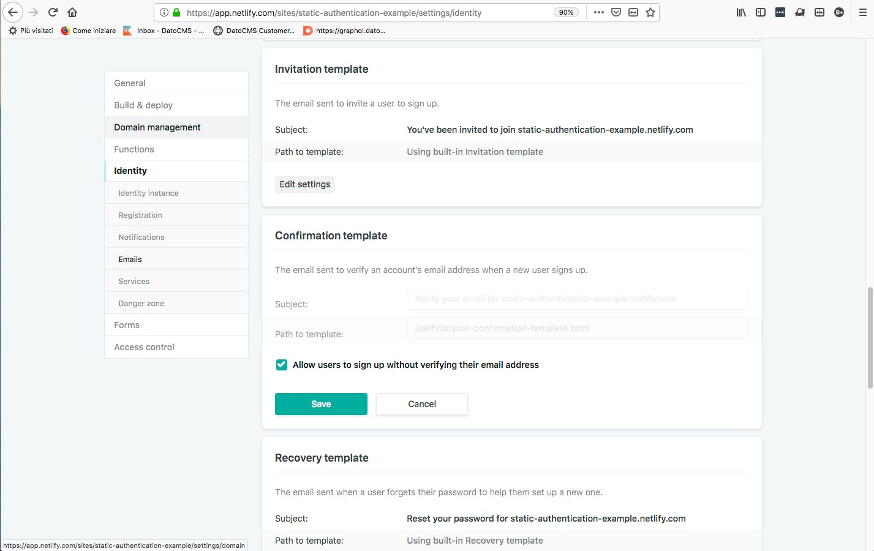Click the green padlock security icon
This screenshot has height=551, width=874.
click(x=176, y=12)
